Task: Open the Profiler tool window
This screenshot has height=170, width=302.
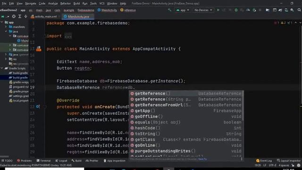Action: [92, 161]
